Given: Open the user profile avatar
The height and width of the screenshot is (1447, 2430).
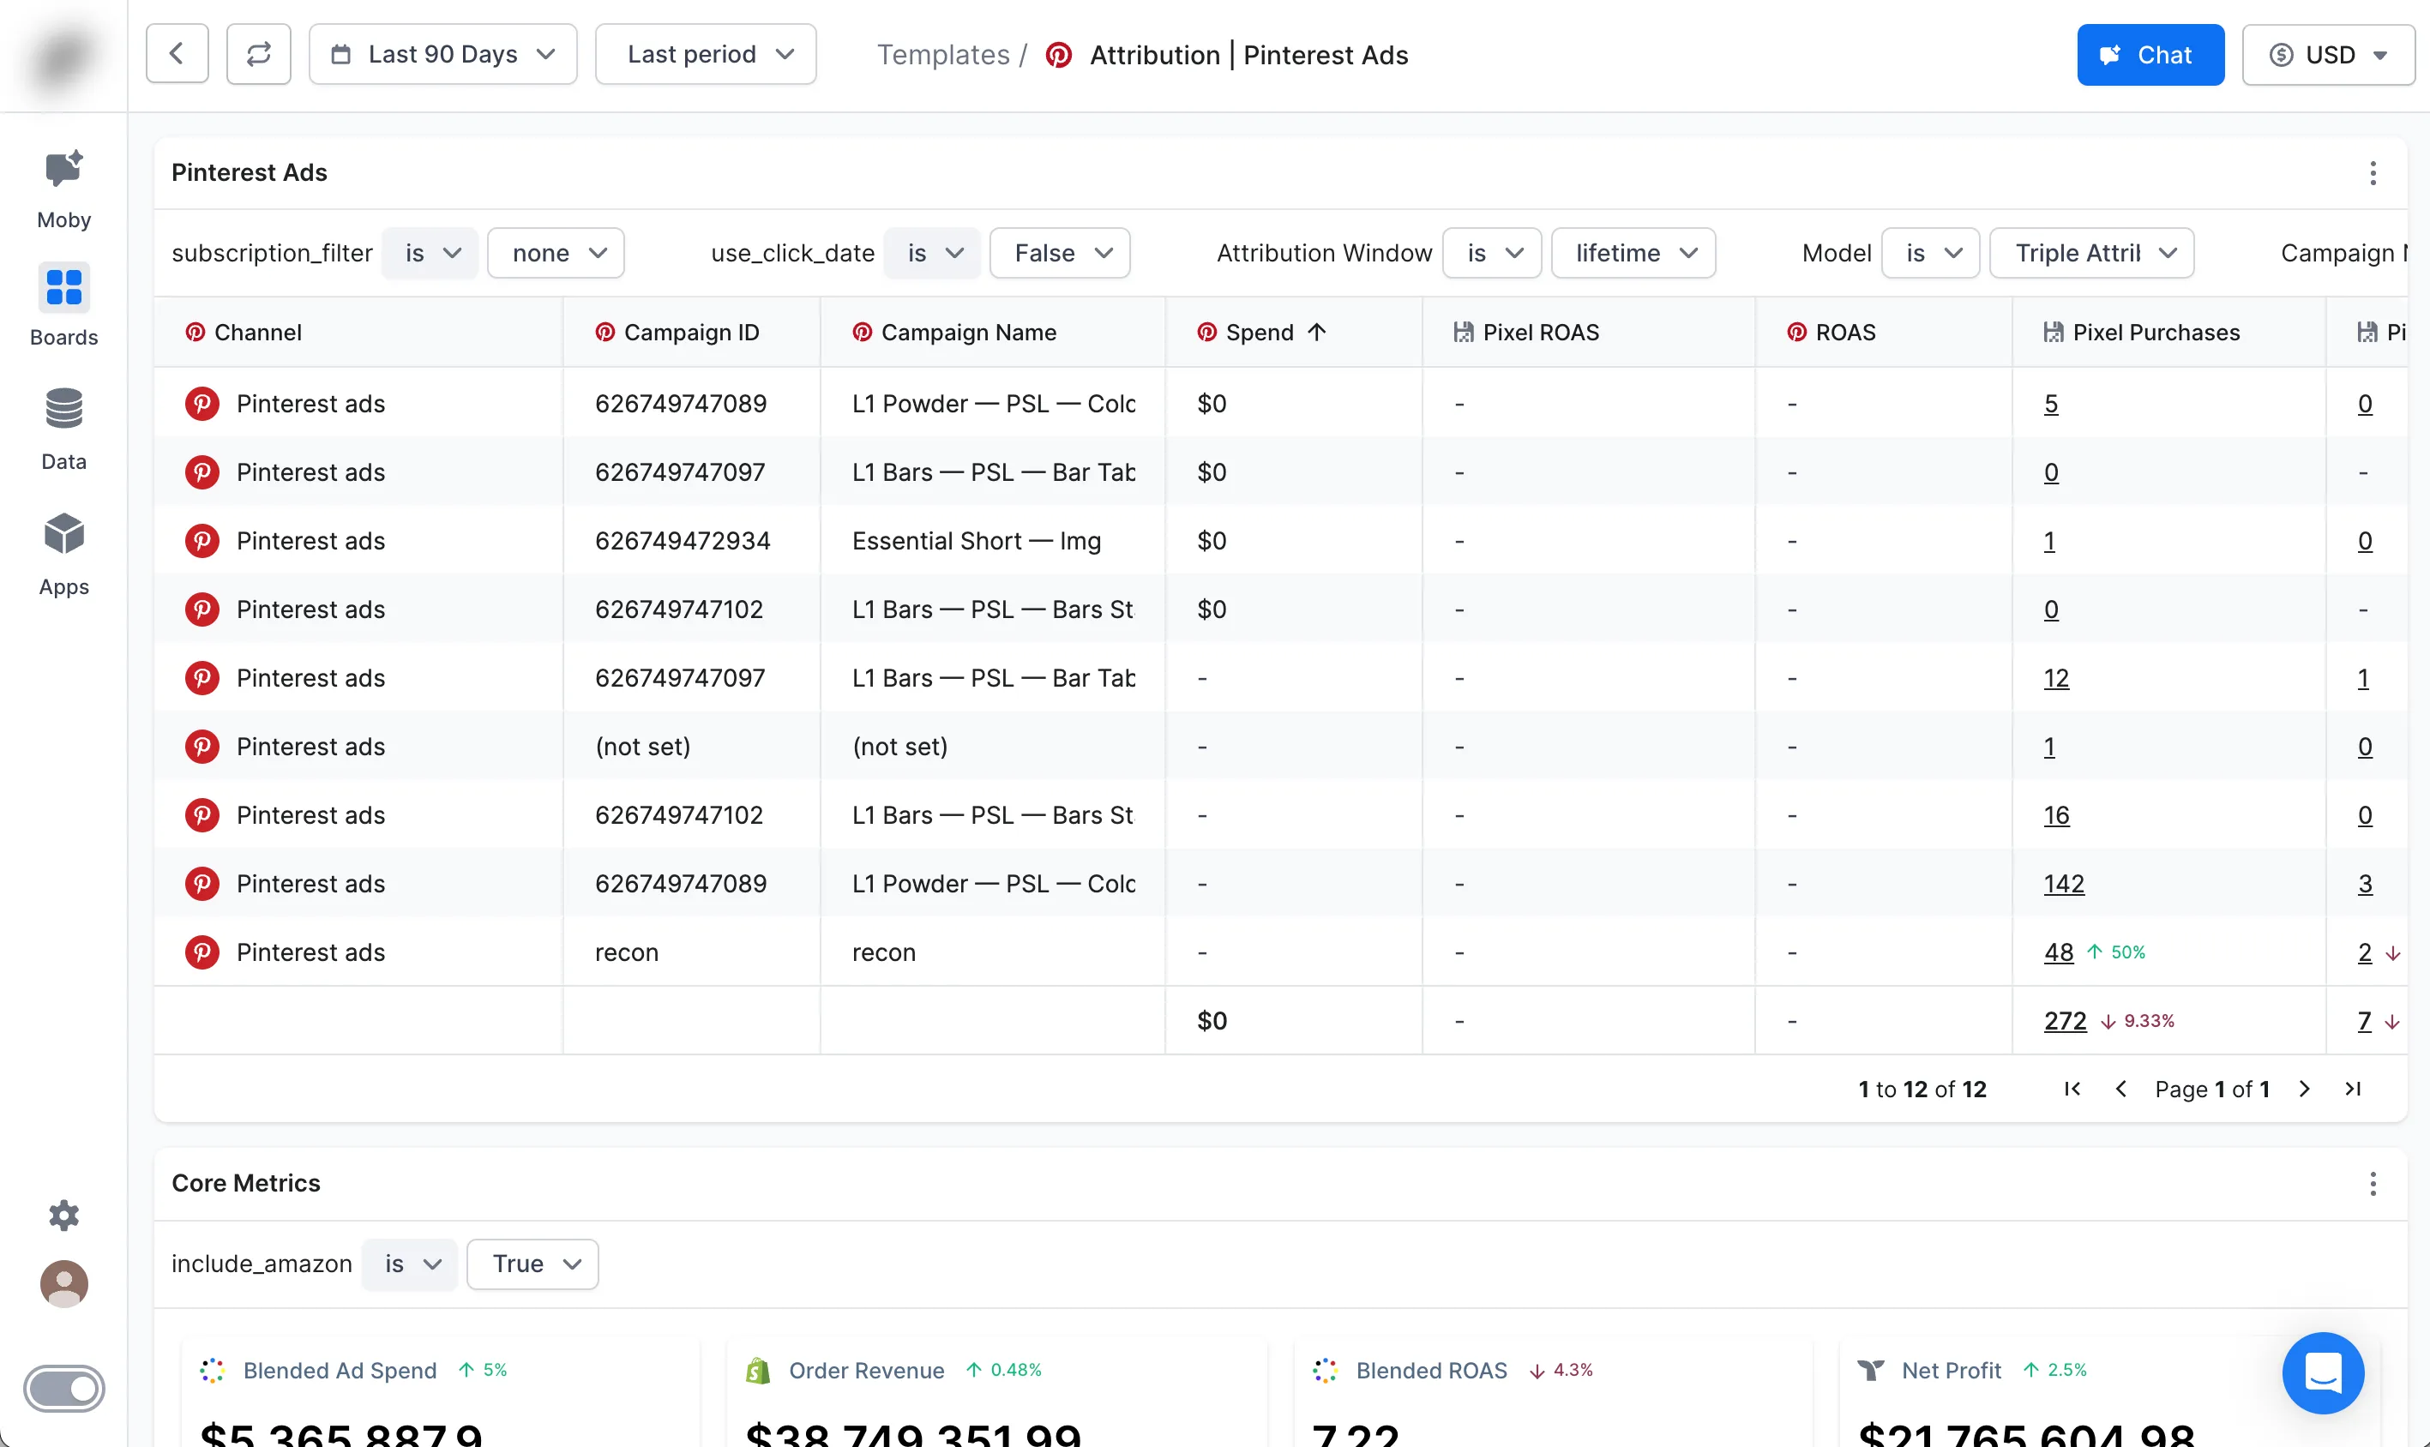Looking at the screenshot, I should tap(63, 1284).
